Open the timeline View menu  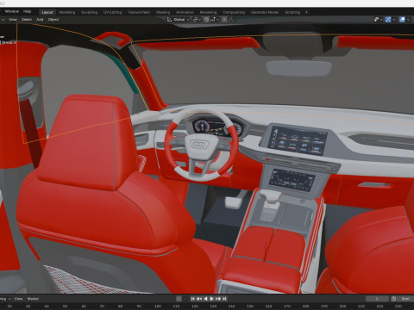tap(18, 299)
